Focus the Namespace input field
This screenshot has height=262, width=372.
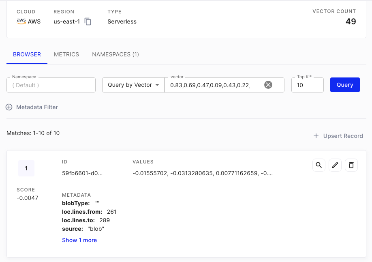51,85
